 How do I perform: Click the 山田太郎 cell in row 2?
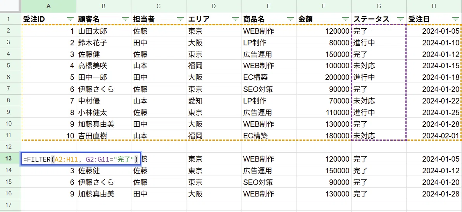click(x=104, y=31)
